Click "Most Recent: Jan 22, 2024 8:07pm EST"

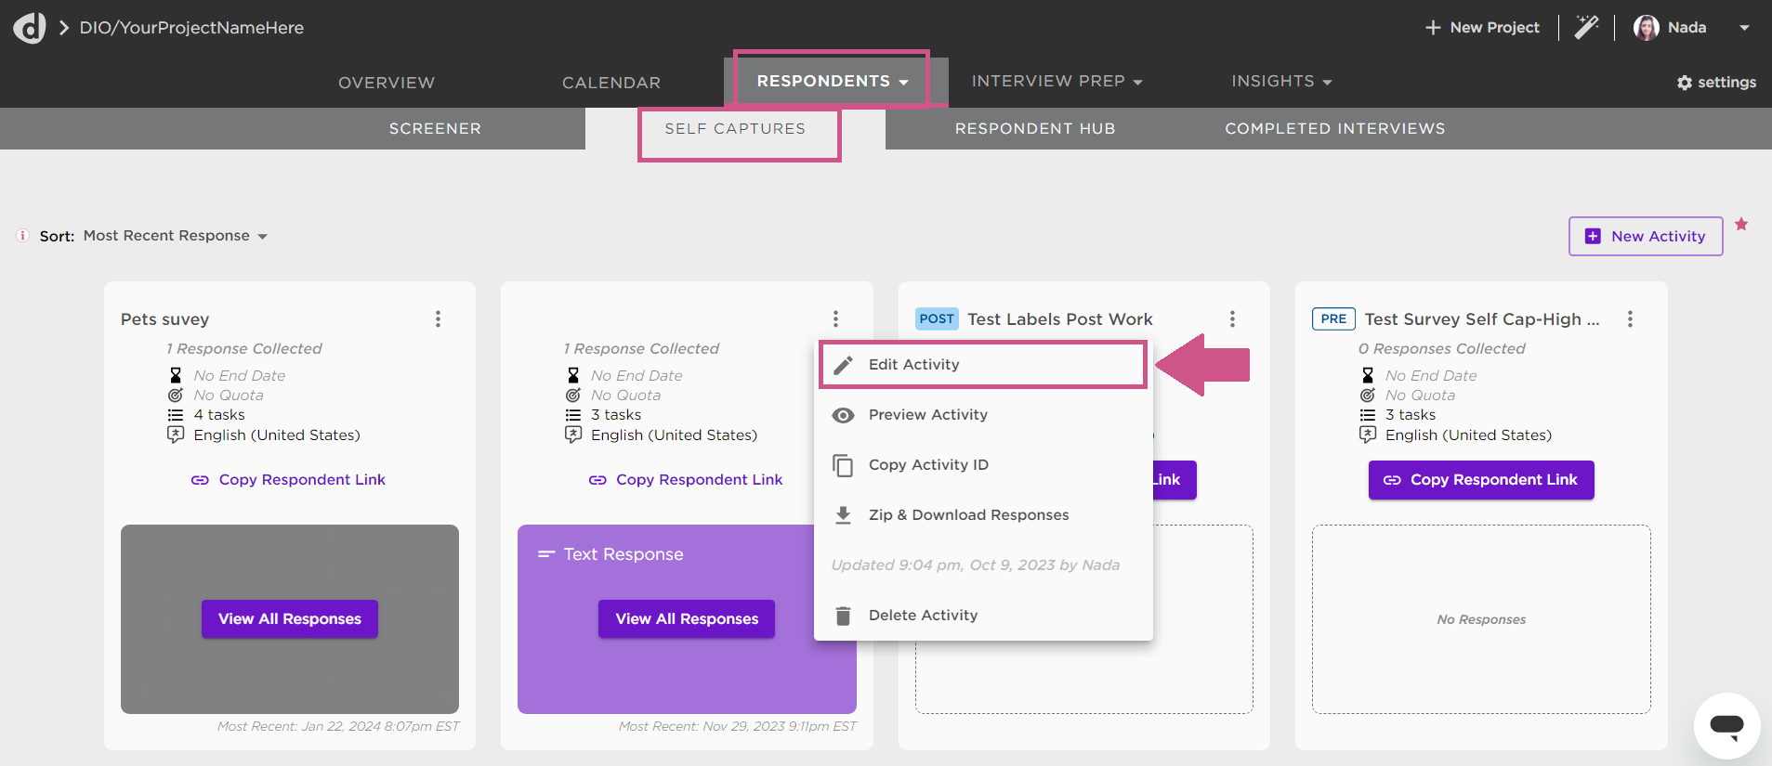coord(338,726)
